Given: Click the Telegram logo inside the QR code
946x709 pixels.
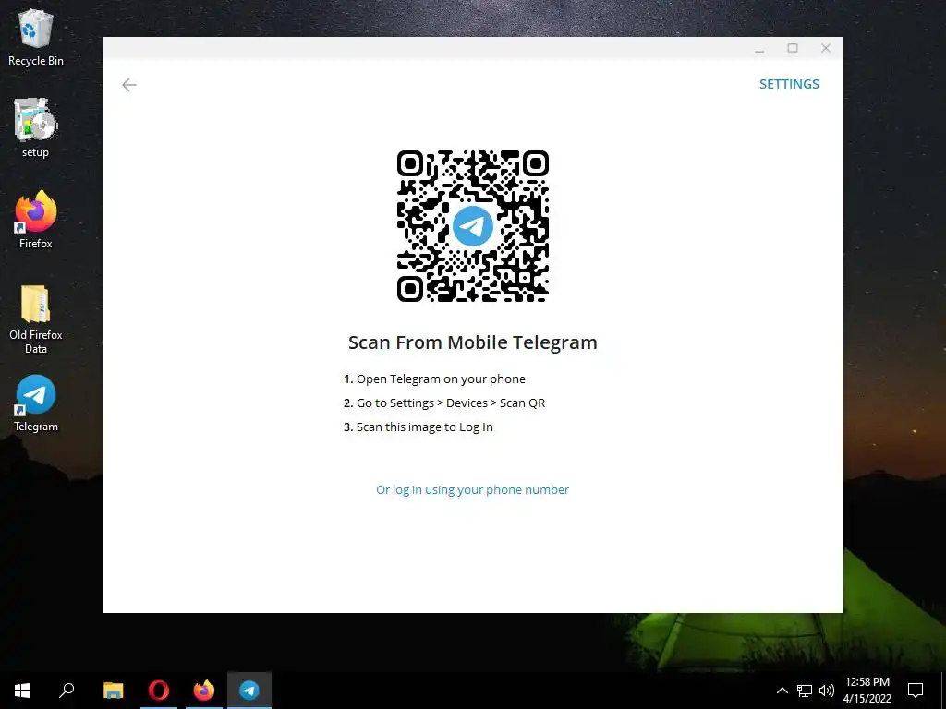Looking at the screenshot, I should click(x=472, y=226).
